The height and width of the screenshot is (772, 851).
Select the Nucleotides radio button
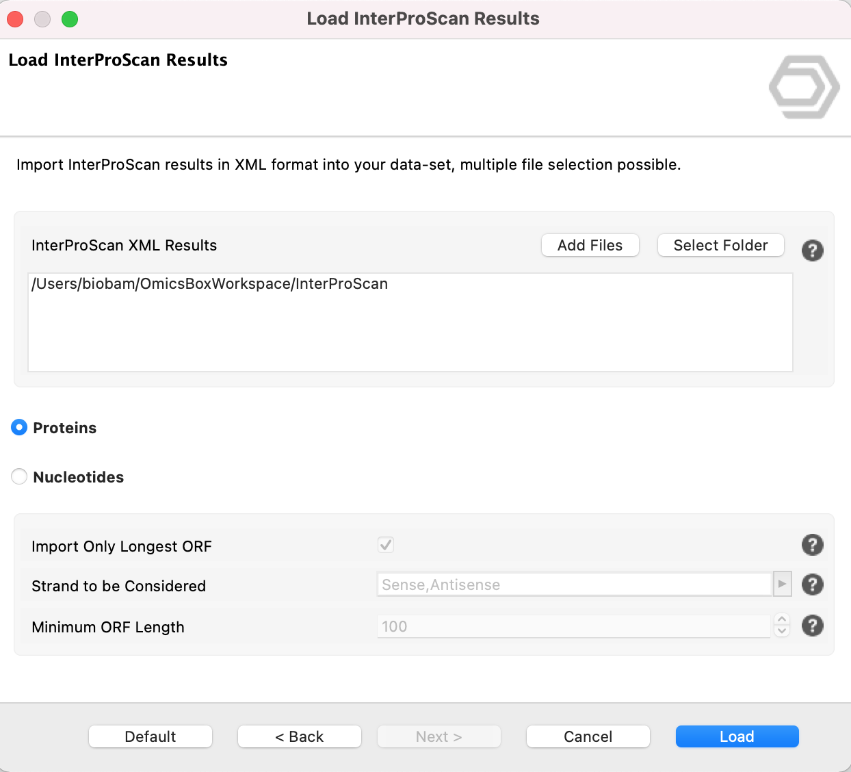click(19, 477)
